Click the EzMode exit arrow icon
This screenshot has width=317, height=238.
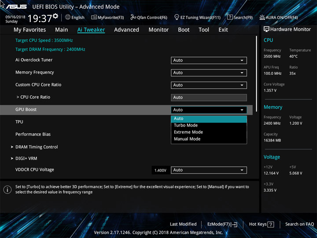coord(234,224)
